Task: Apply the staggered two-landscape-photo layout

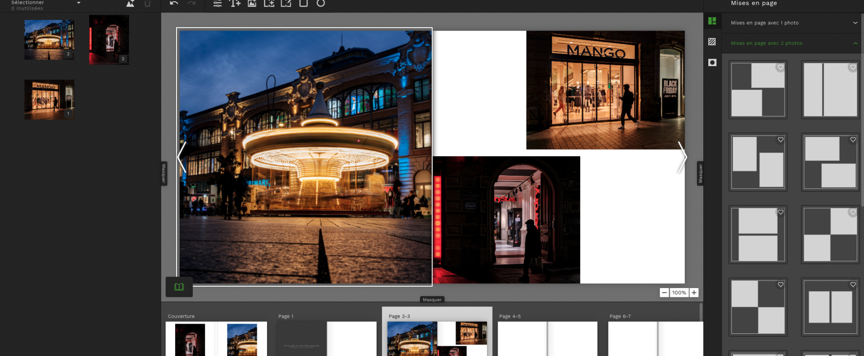Action: (758, 90)
